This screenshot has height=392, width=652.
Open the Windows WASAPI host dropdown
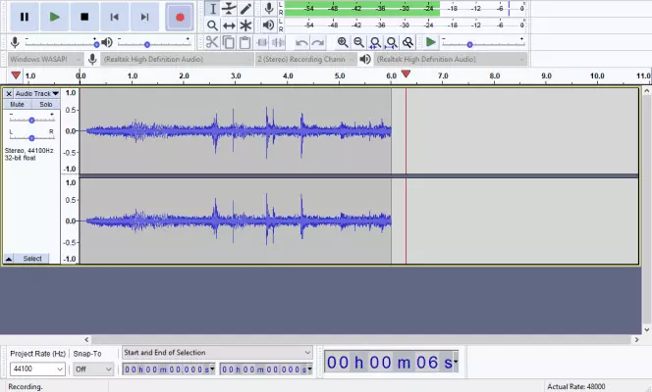click(45, 60)
